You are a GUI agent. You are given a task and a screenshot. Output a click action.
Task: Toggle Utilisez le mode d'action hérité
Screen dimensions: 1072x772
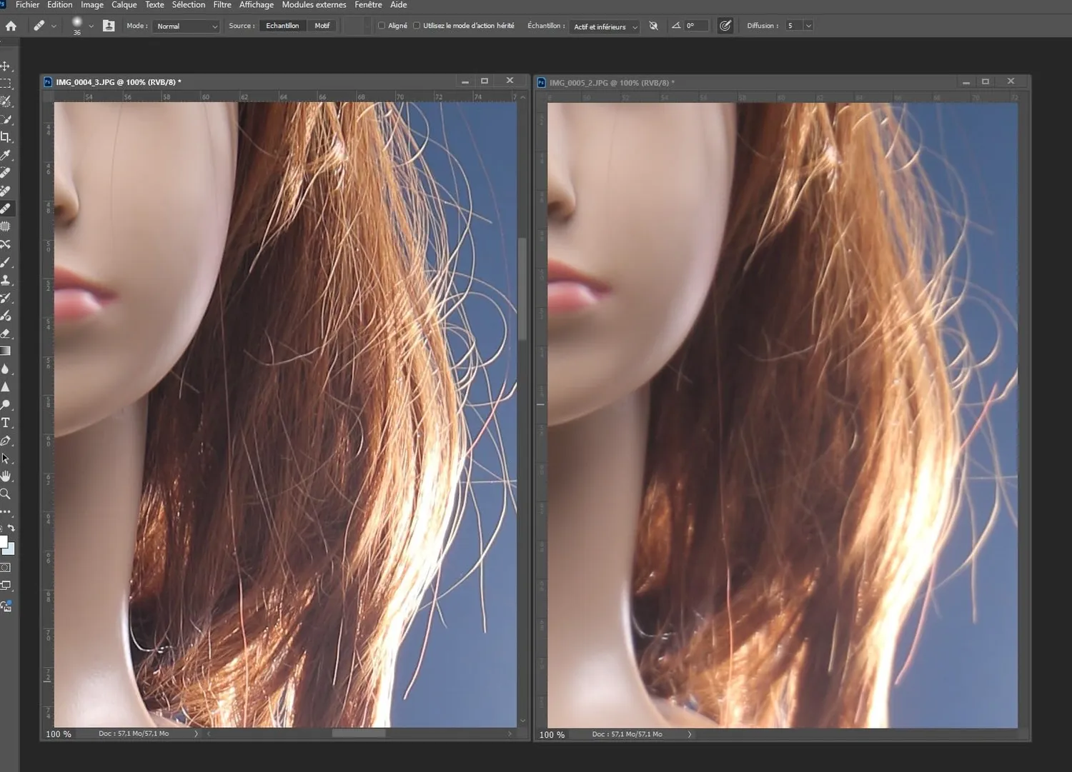coord(417,26)
